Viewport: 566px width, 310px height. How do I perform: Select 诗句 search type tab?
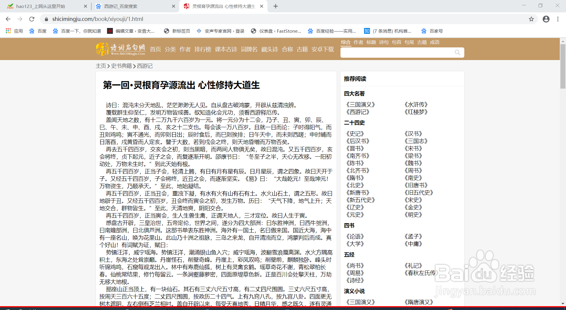point(384,42)
